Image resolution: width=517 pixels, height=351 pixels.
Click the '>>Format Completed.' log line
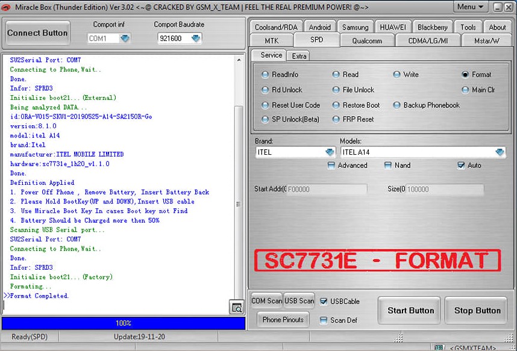coord(36,296)
